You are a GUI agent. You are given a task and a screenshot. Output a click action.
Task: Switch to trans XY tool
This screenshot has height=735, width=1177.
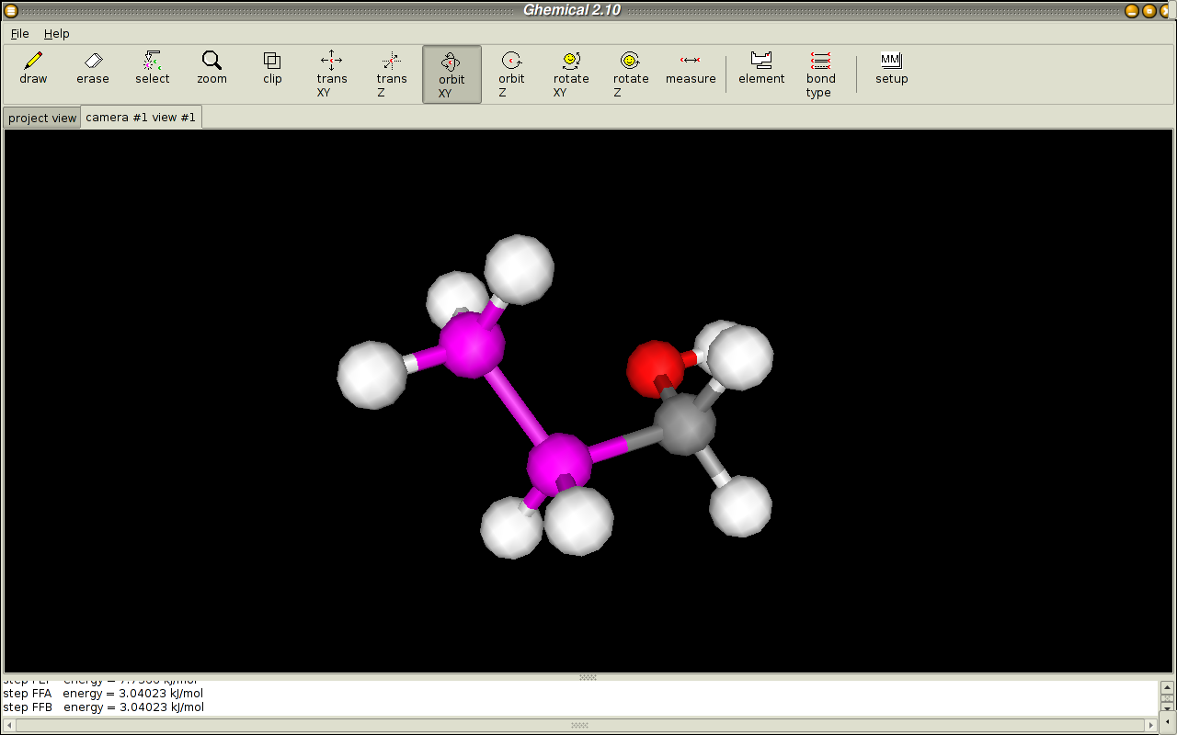tap(331, 73)
